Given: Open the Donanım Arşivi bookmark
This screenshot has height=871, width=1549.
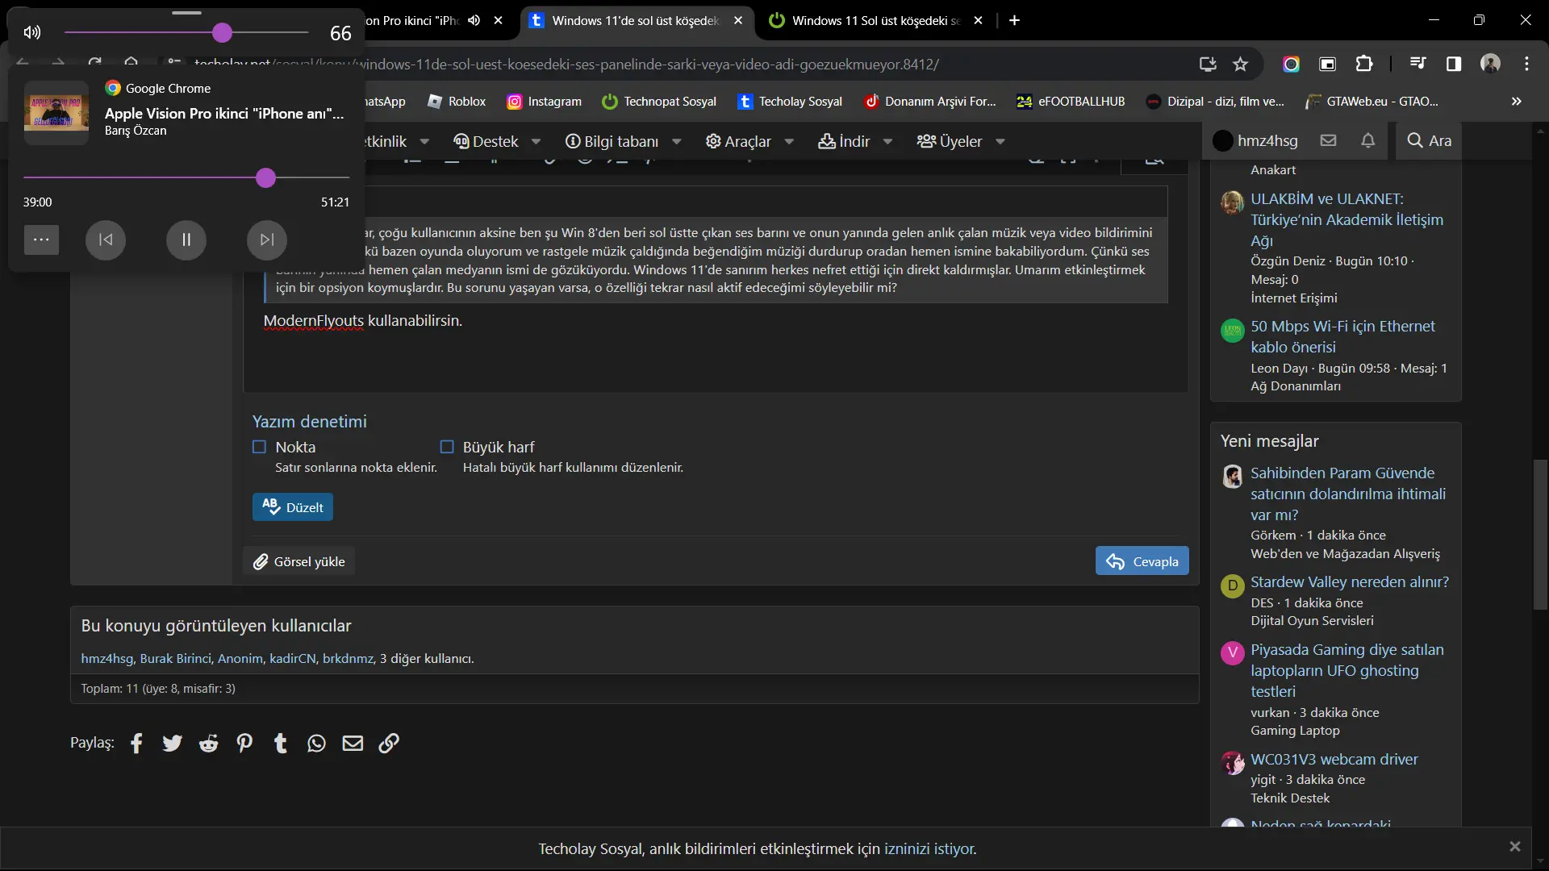Looking at the screenshot, I should [x=930, y=102].
